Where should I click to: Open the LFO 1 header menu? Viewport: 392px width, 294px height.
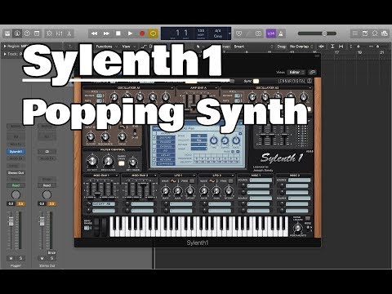click(194, 176)
